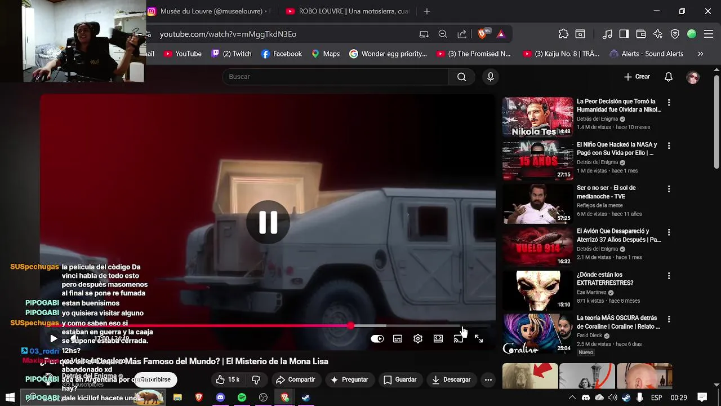Open the Brave Shields lion icon
This screenshot has width=721, height=406.
tap(482, 34)
